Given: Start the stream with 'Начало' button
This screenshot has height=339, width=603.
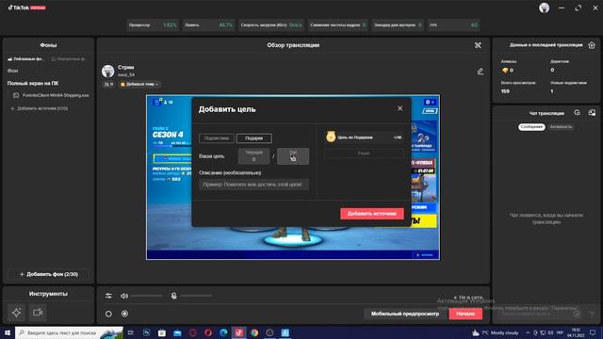Looking at the screenshot, I should point(465,314).
